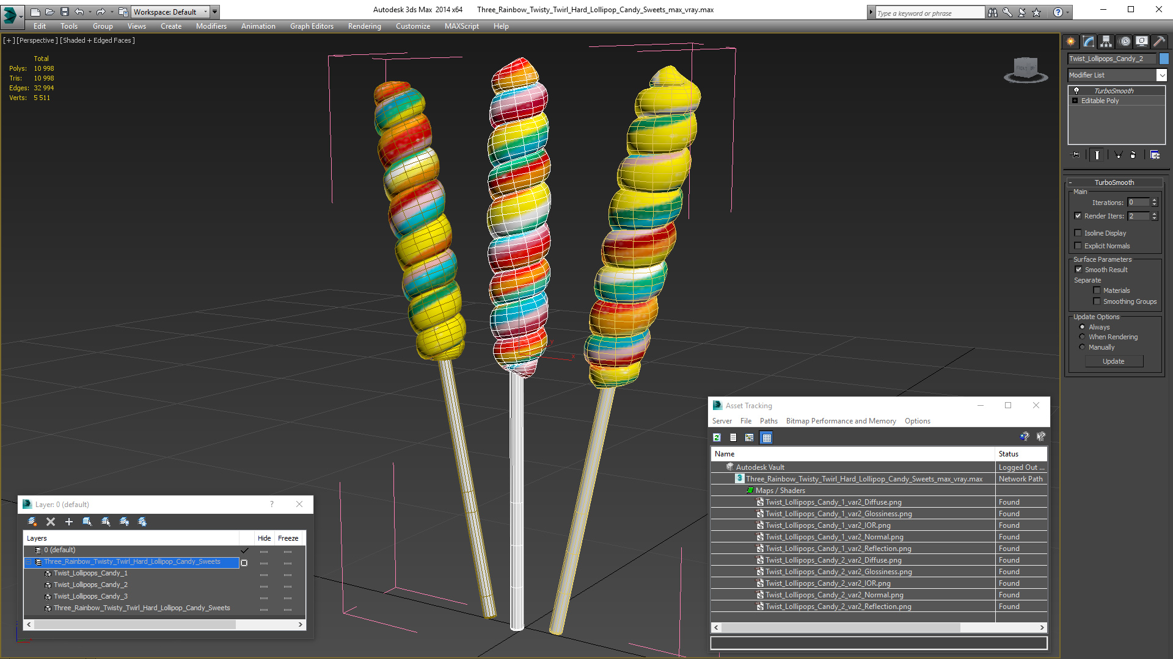Click Add Selected Objects plus icon

tap(69, 522)
